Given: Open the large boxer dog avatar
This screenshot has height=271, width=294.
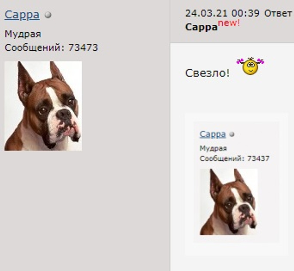Looking at the screenshot, I should point(43,106).
